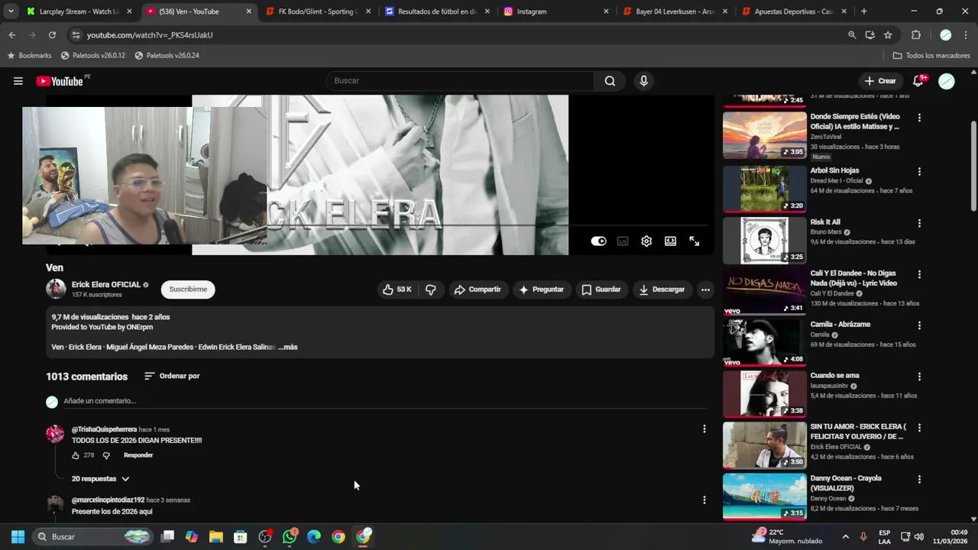Click the subtitles icon in the player

point(623,241)
